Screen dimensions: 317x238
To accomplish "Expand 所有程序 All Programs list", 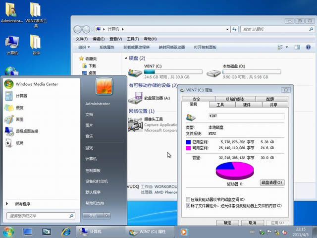I will point(22,204).
